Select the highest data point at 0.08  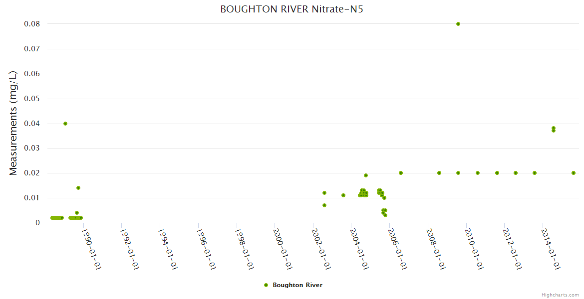click(x=458, y=24)
